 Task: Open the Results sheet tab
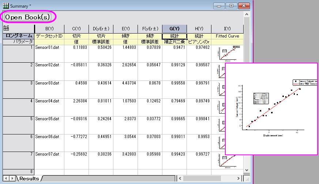pos(29,179)
